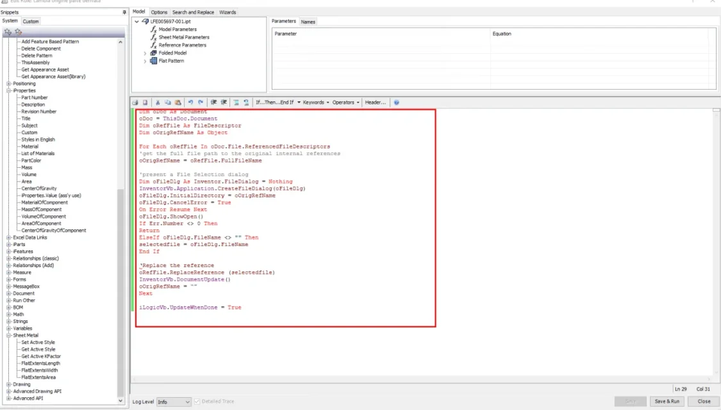Image resolution: width=721 pixels, height=410 pixels.
Task: Click the Uncomment selected lines icon
Action: (246, 102)
